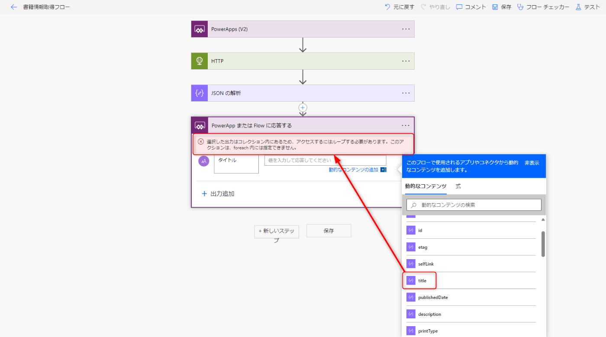Click the テスト button
606x337 pixels.
[587, 7]
